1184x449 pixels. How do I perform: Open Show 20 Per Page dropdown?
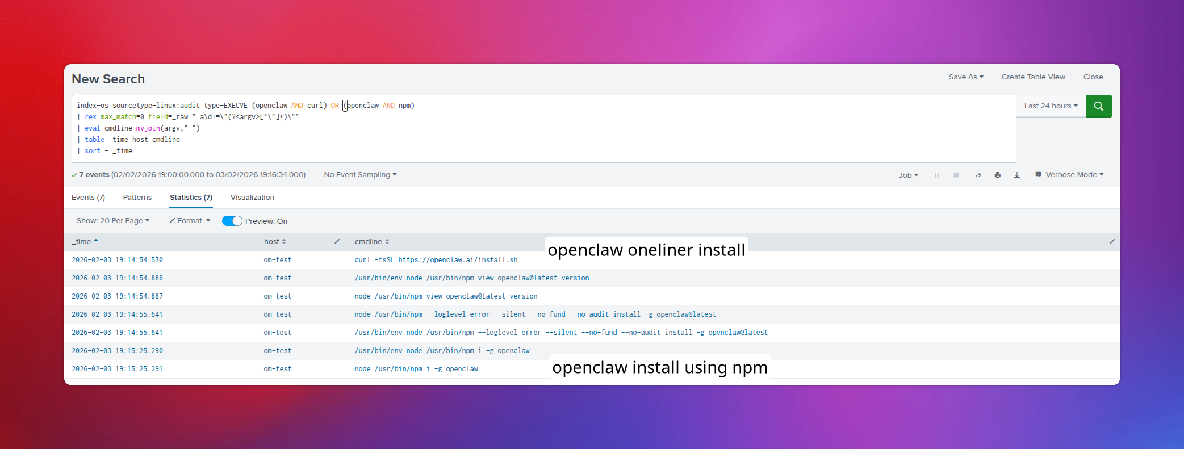[113, 221]
